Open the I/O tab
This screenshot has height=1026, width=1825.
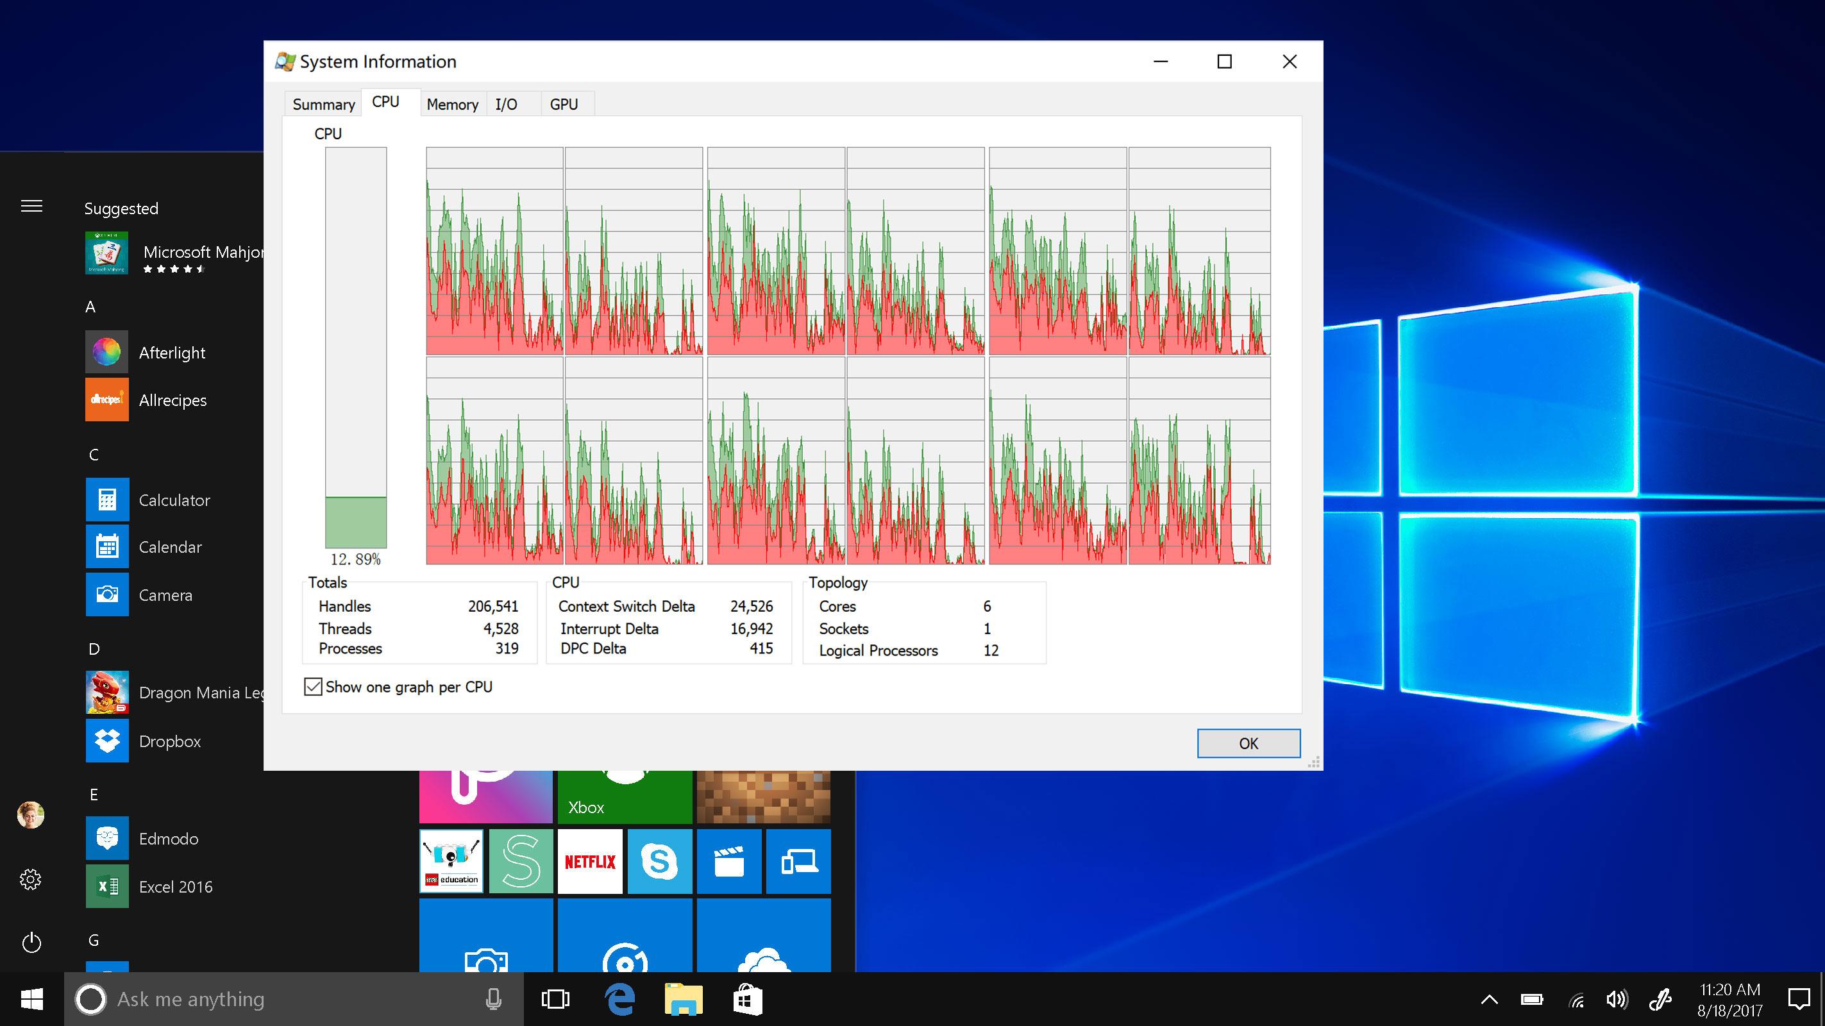[x=506, y=104]
